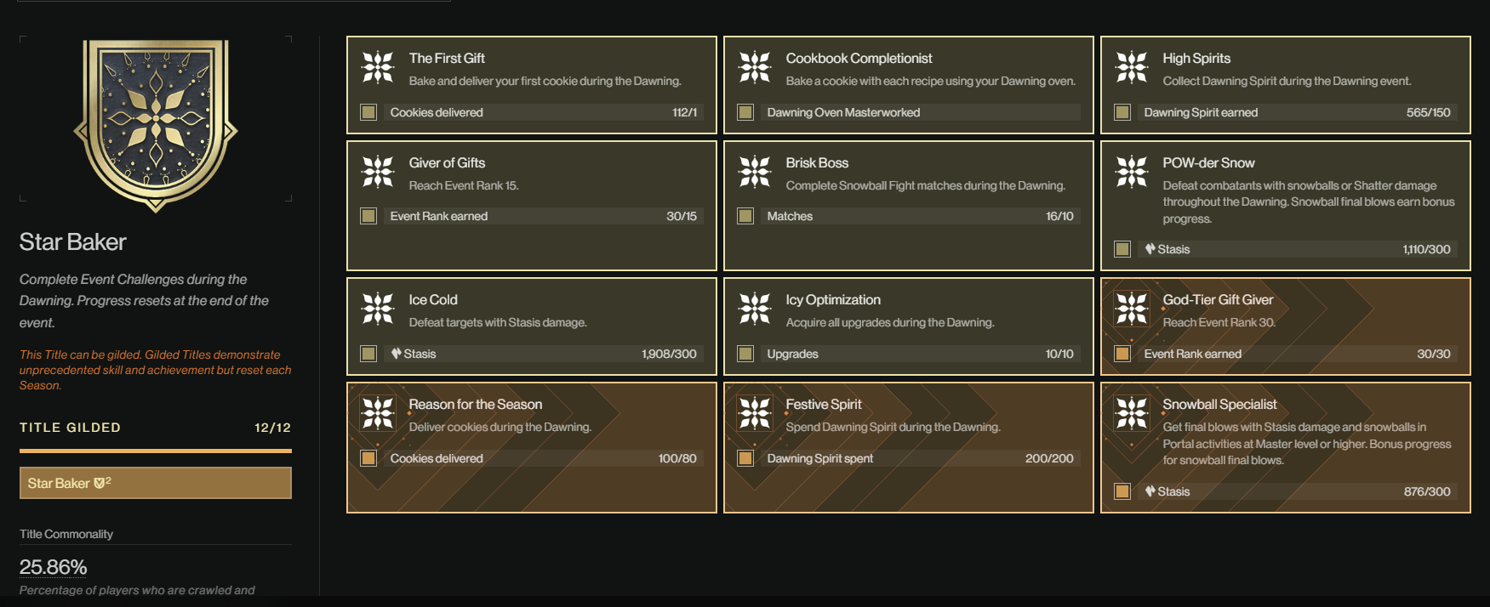
Task: Click the snowflake icon beside POW-der Snow
Action: [x=1132, y=172]
